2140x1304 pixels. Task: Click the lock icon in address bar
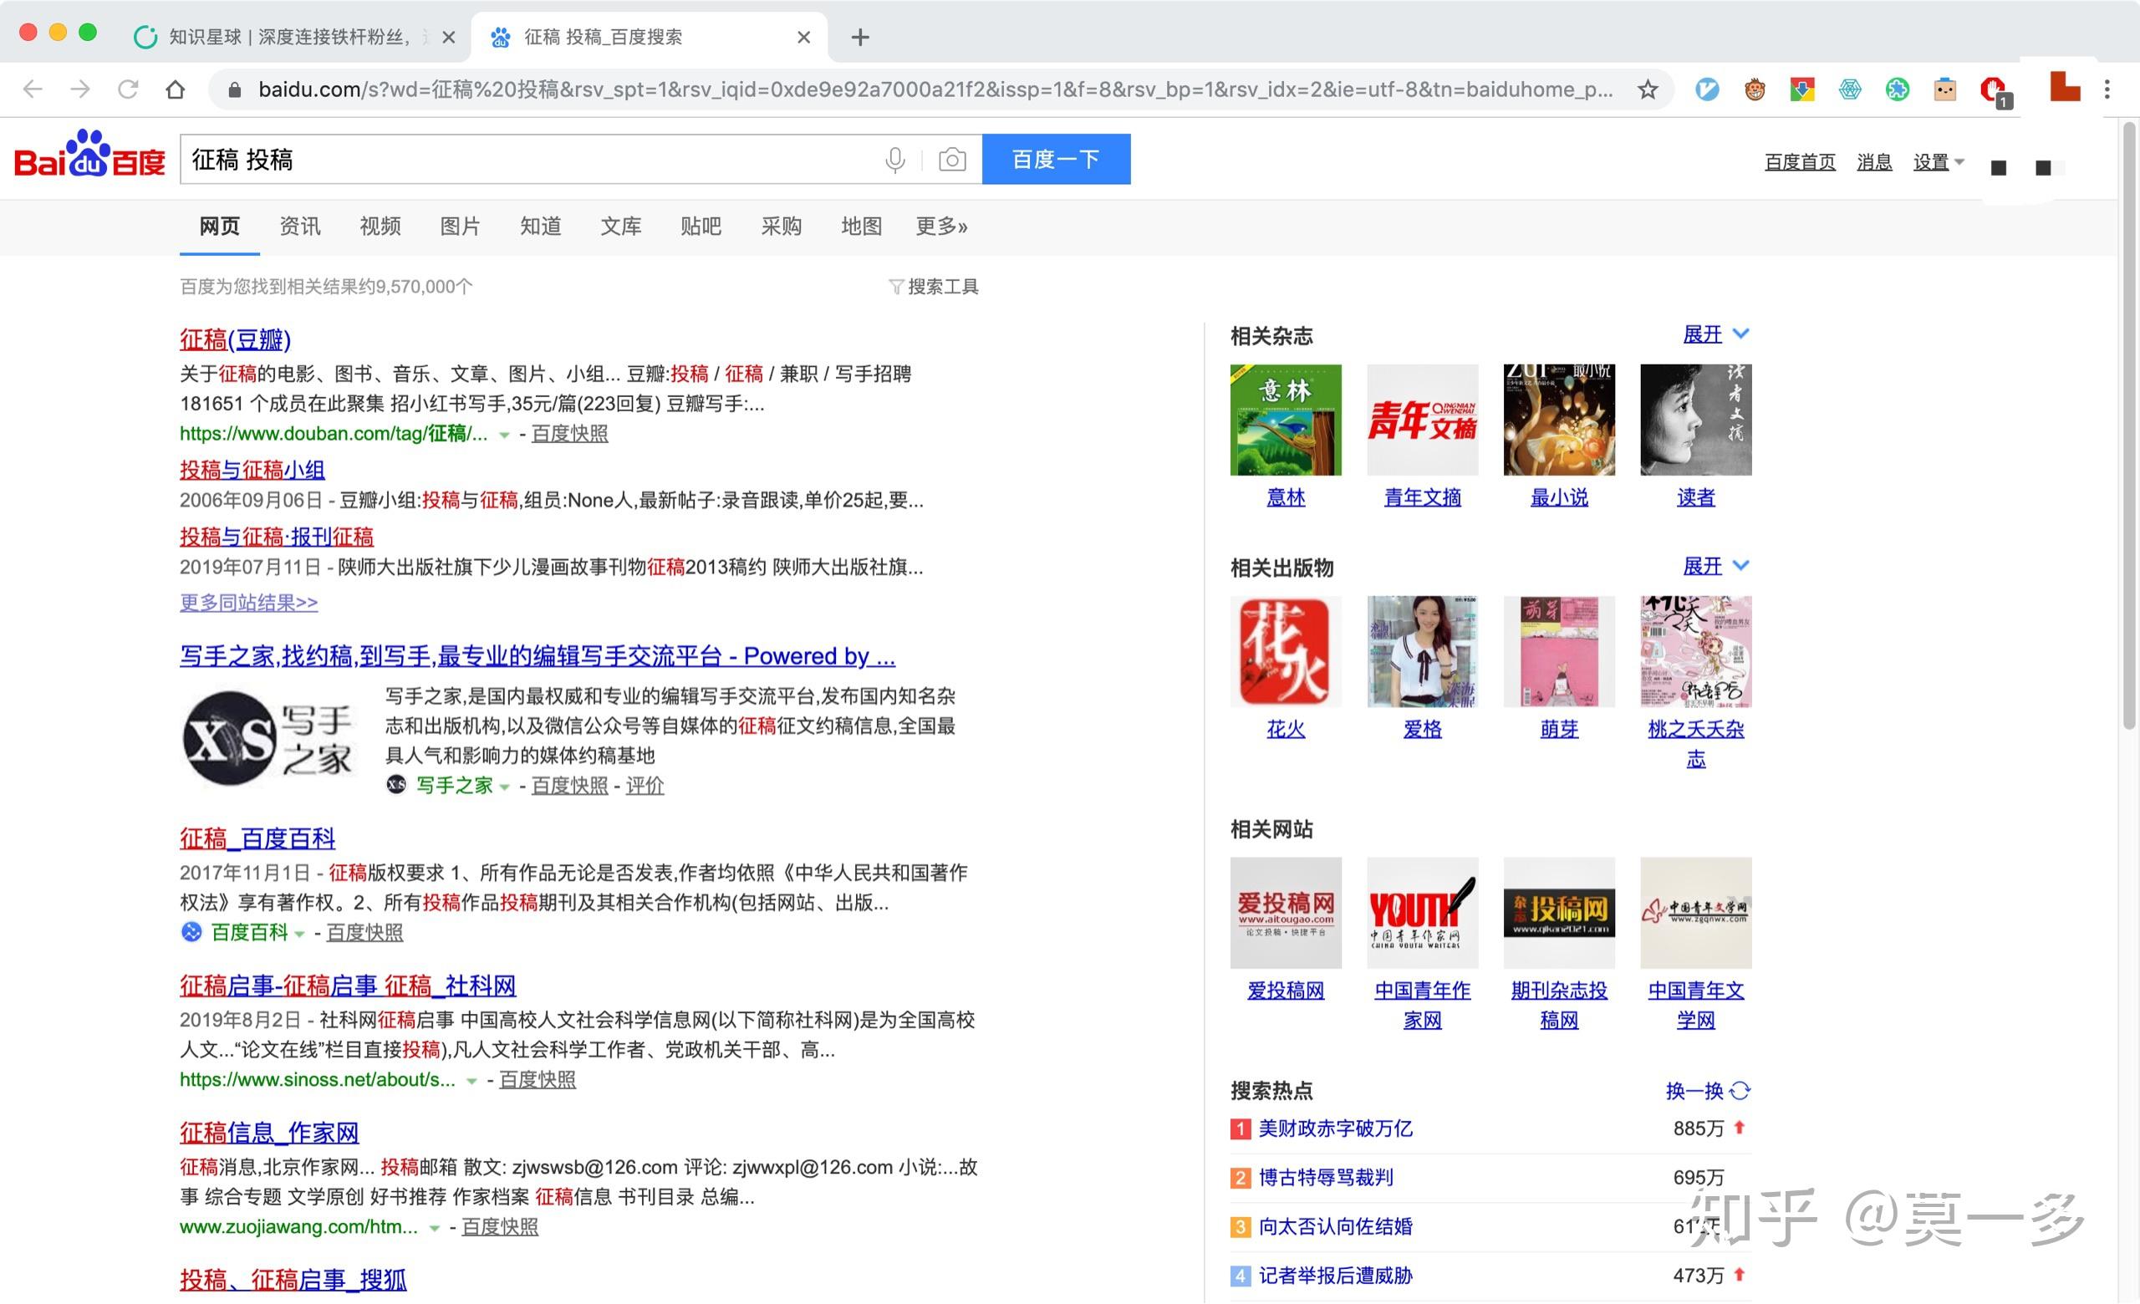point(233,89)
